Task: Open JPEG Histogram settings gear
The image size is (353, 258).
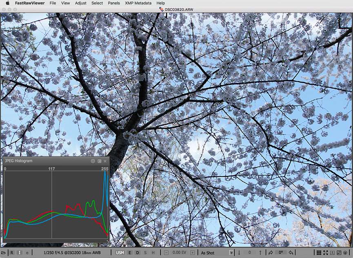Action: pyautogui.click(x=93, y=161)
